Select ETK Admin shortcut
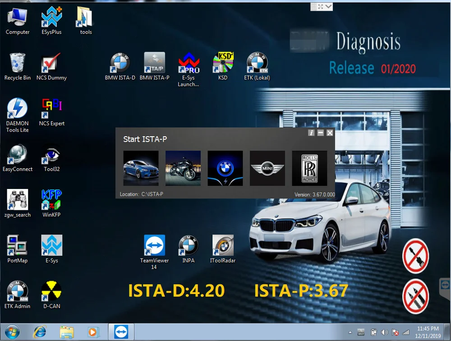The height and width of the screenshot is (341, 451). pyautogui.click(x=17, y=295)
